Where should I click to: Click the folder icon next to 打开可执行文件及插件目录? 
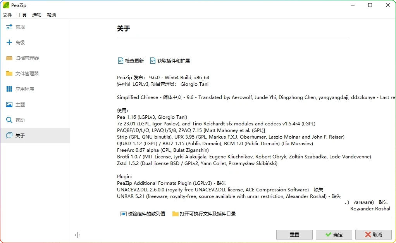pos(175,214)
